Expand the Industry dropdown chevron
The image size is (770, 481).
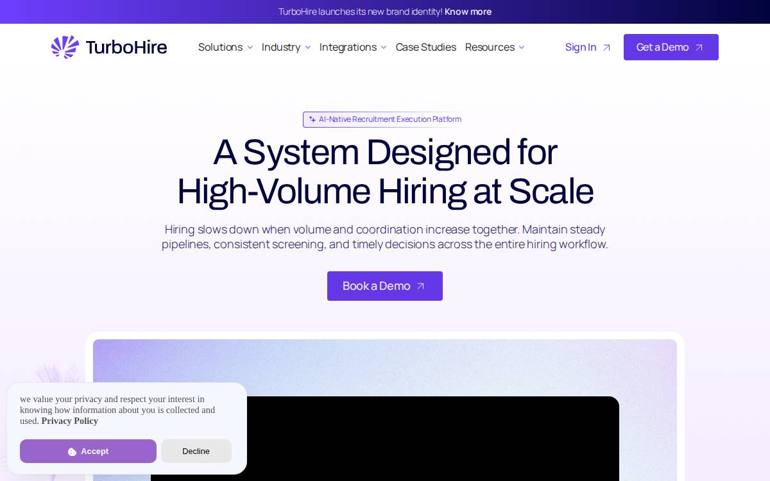[x=308, y=47]
